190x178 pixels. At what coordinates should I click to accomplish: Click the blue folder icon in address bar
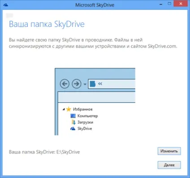tap(92, 84)
